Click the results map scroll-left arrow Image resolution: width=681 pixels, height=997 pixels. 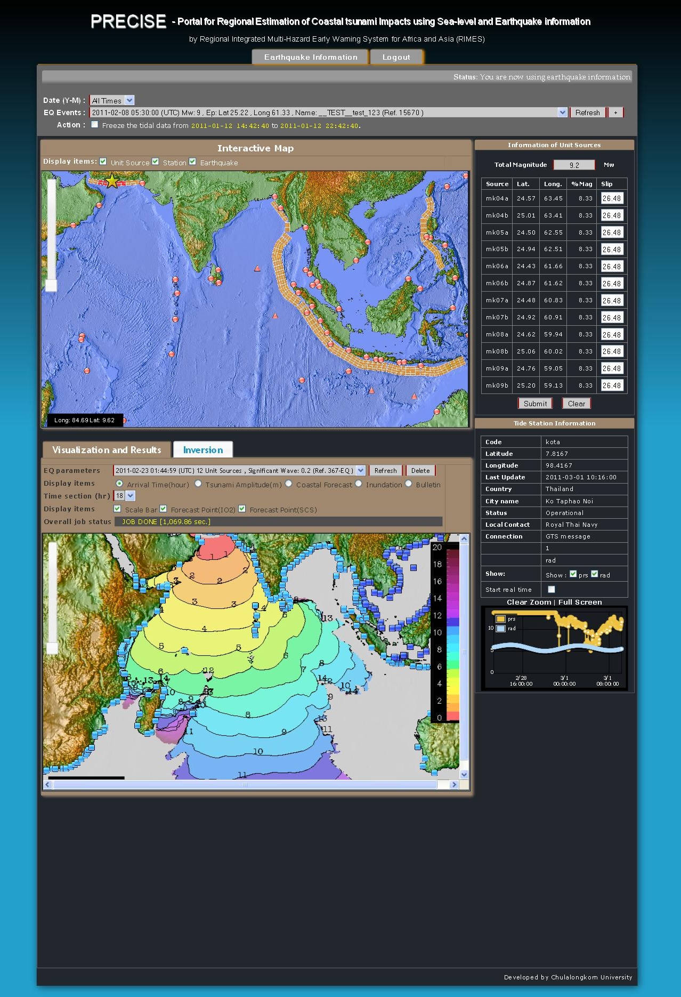tap(47, 784)
